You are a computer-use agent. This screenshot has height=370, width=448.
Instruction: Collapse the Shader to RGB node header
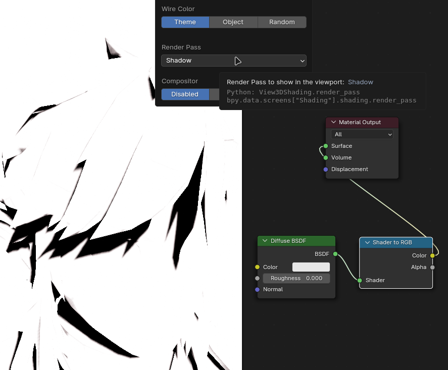pyautogui.click(x=367, y=242)
